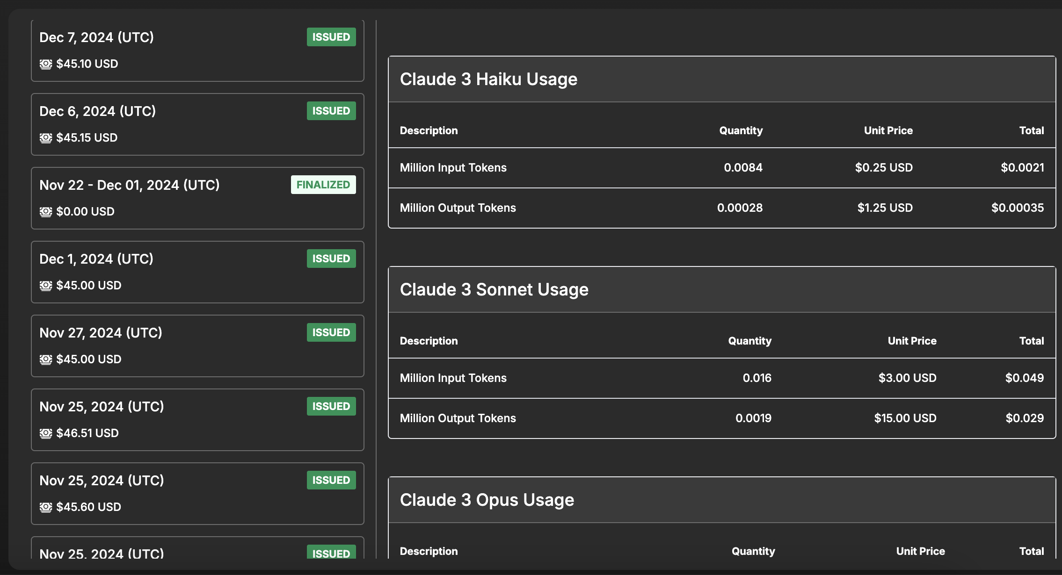Image resolution: width=1062 pixels, height=575 pixels.
Task: Click the Claude 3 Haiku Usage heading
Action: click(x=488, y=79)
